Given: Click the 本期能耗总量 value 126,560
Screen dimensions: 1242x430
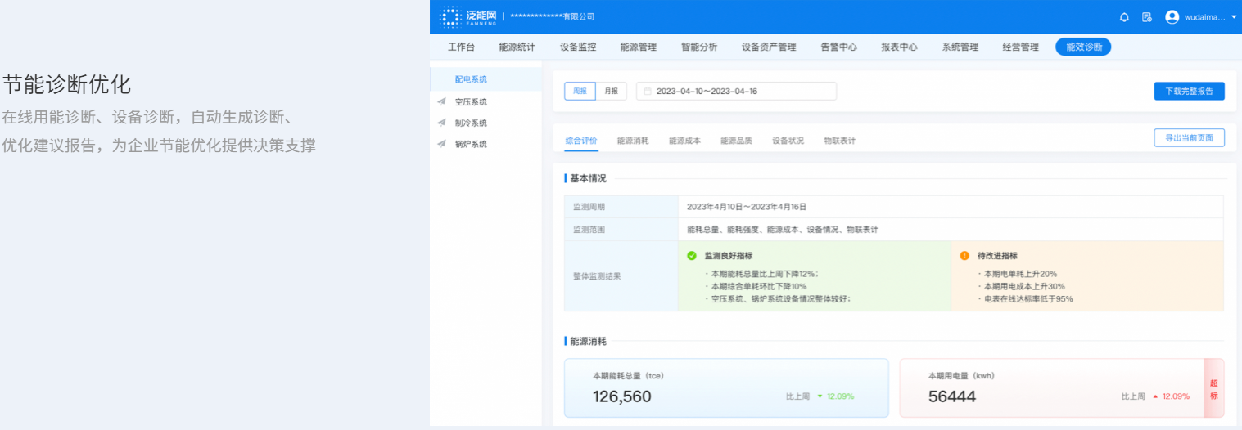Looking at the screenshot, I should [x=622, y=396].
